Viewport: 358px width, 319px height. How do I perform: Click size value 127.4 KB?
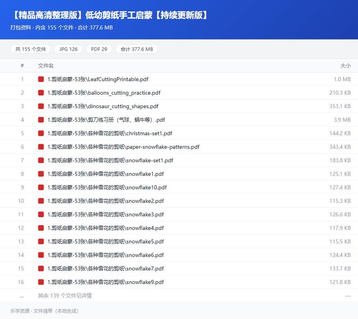pyautogui.click(x=340, y=187)
